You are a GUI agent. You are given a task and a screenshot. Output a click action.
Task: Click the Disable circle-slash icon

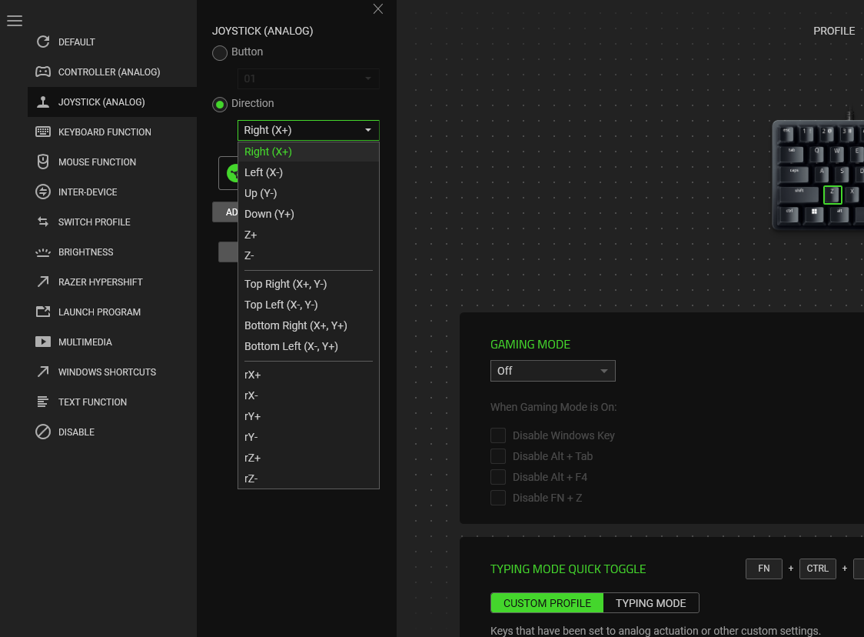coord(43,432)
